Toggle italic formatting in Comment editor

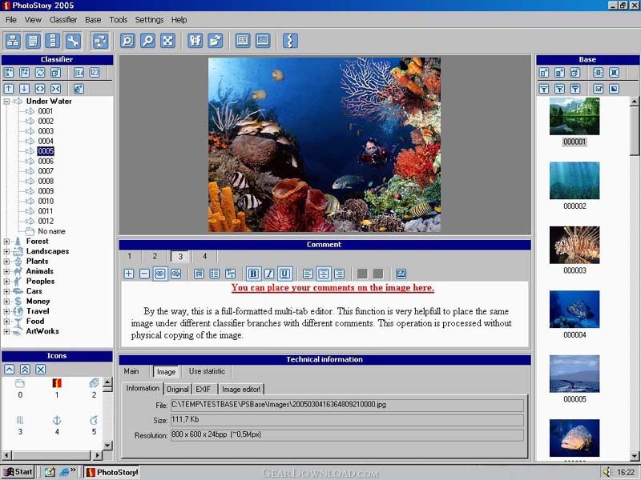click(269, 274)
